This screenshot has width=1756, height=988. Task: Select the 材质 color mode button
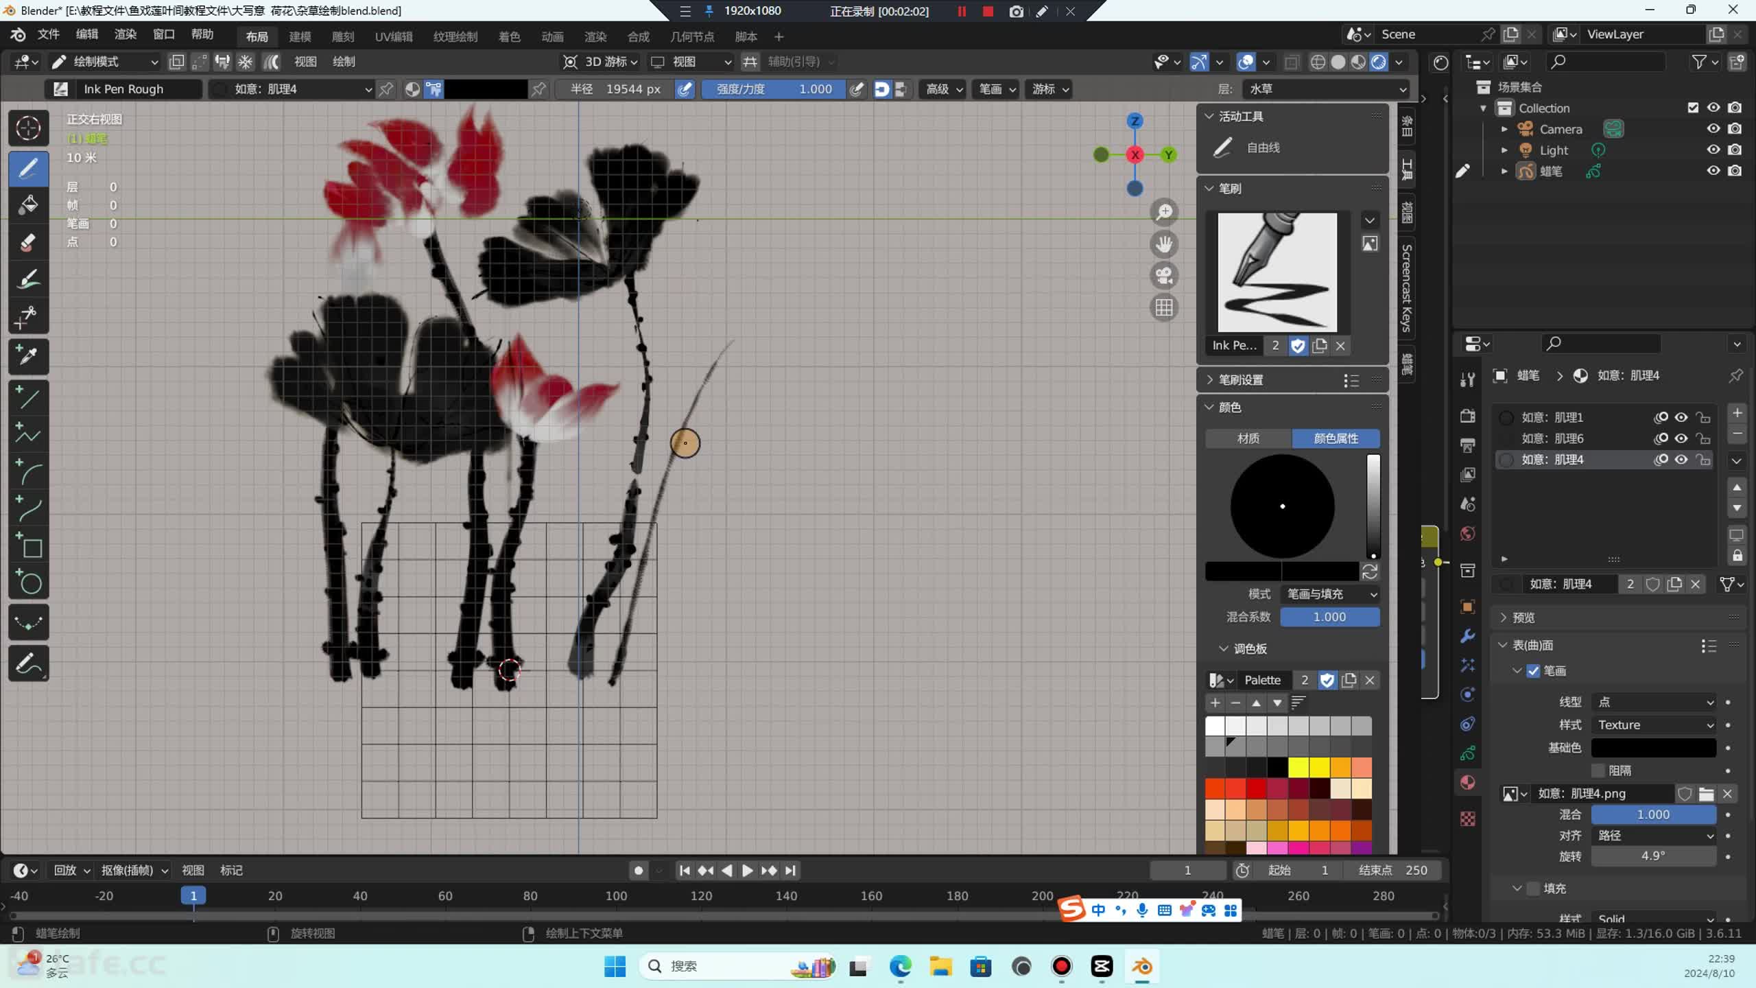point(1248,438)
